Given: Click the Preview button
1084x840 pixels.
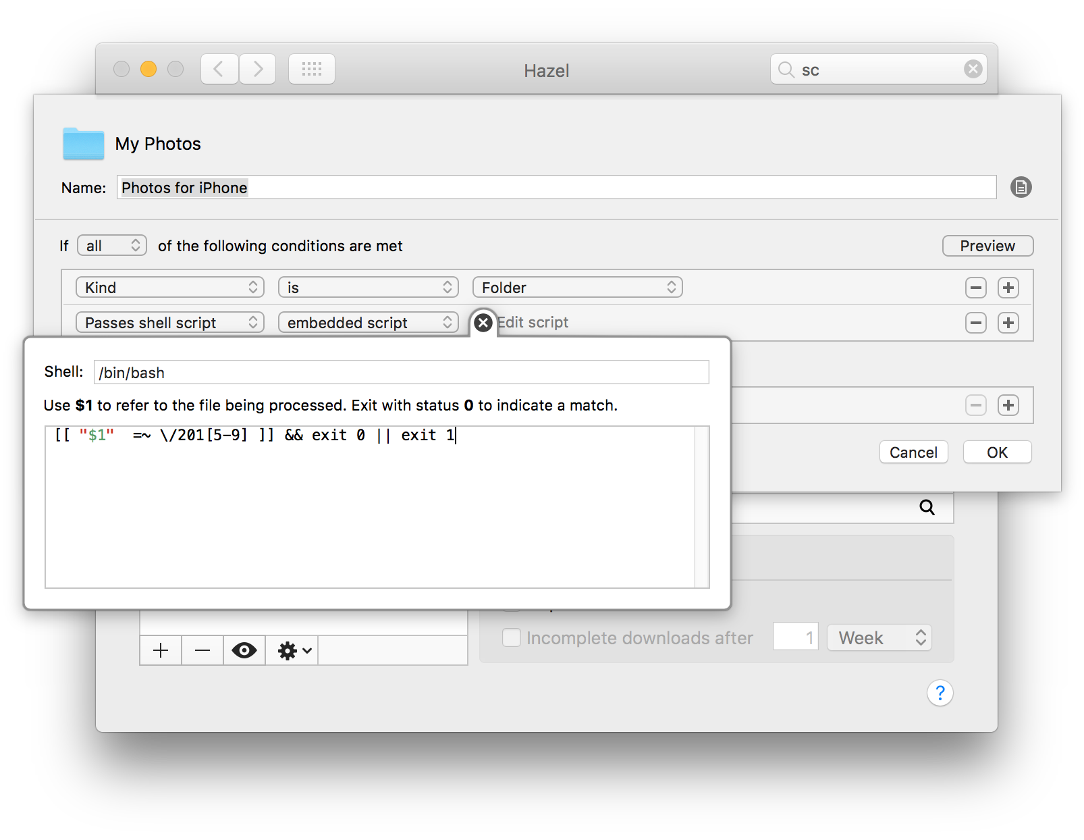Looking at the screenshot, I should click(x=987, y=246).
